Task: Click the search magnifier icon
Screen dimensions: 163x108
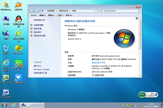Action: [x=139, y=11]
